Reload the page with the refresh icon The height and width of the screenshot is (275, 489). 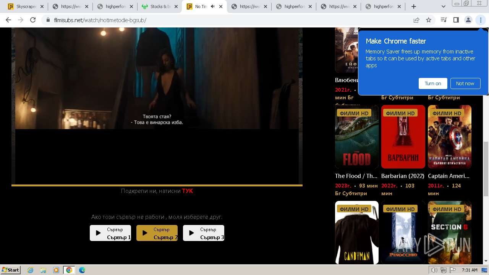point(33,20)
